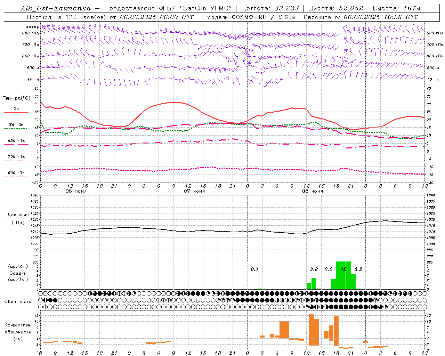Click the (гПа) pressure unit label
The height and width of the screenshot is (356, 445).
coord(18,223)
